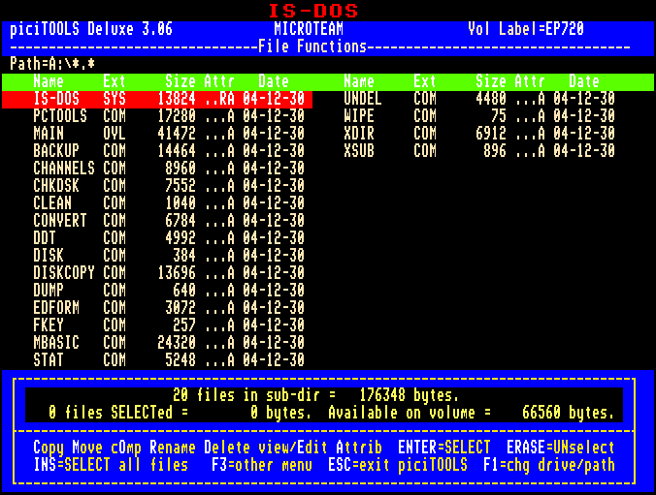Choose the MAIN OVL file

coord(169,134)
